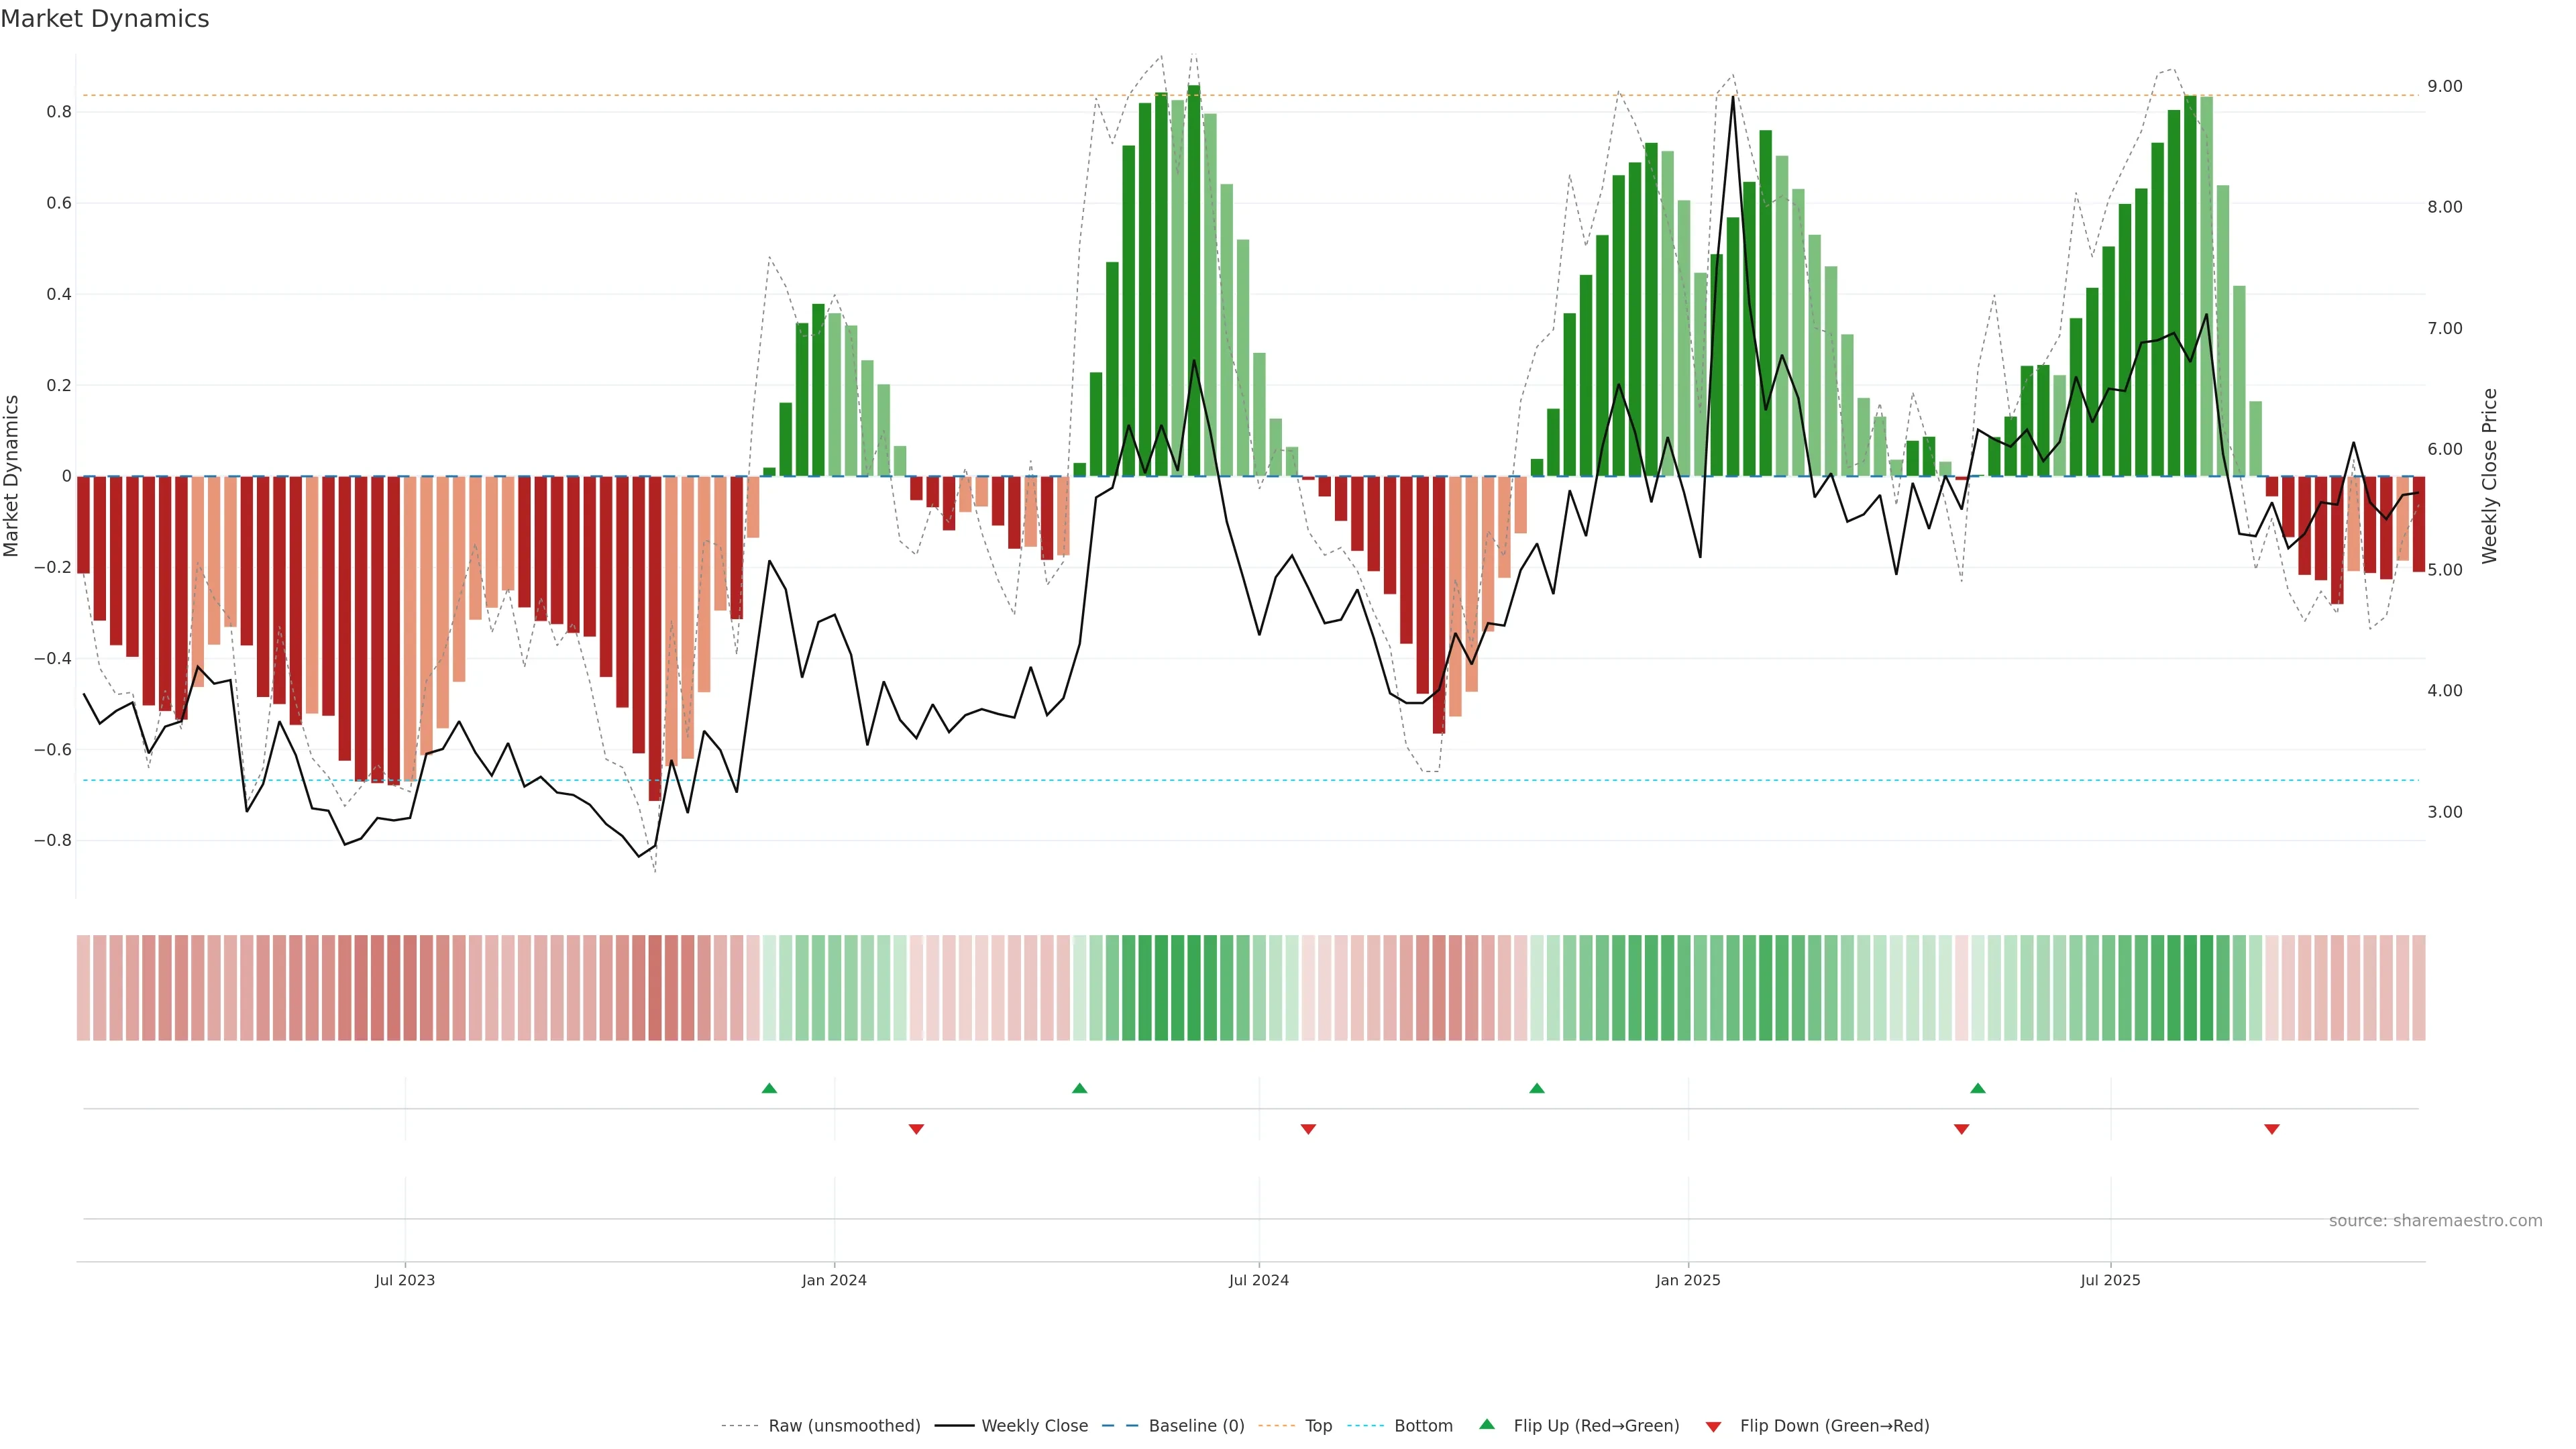Click the Jul 2025 x-axis label
This screenshot has height=1449, width=2576.
tap(2110, 1280)
